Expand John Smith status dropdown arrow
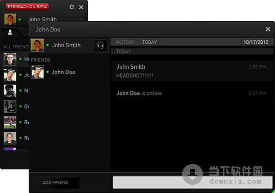This screenshot has width=275, height=193. pyautogui.click(x=81, y=20)
